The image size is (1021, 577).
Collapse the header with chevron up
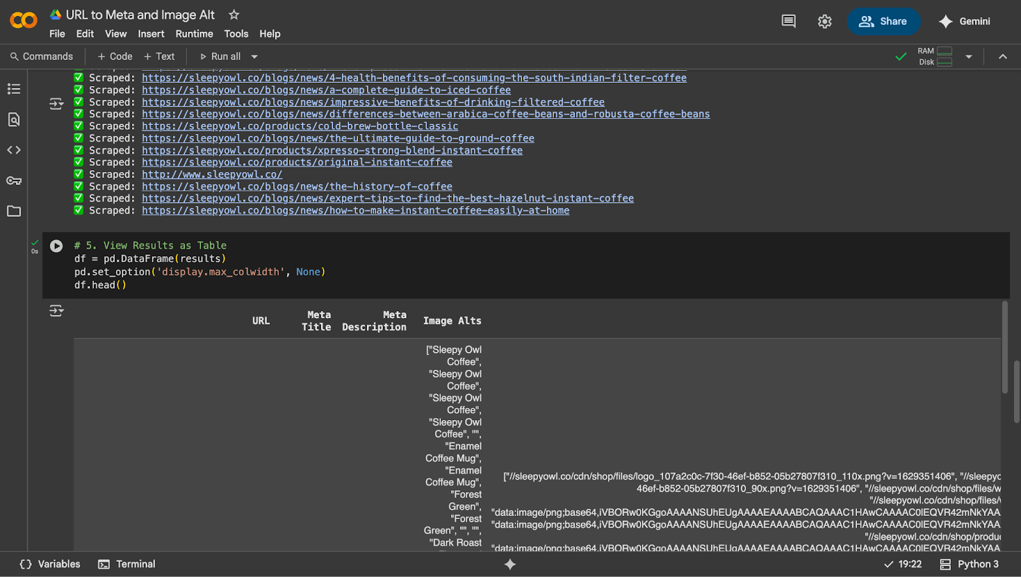(x=1002, y=56)
